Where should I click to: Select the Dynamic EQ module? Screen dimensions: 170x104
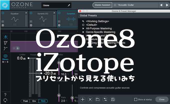[43, 19]
